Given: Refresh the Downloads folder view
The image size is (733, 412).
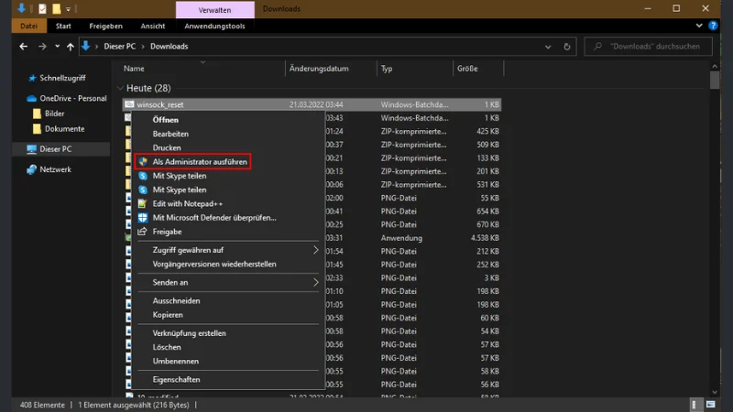Looking at the screenshot, I should (x=566, y=47).
